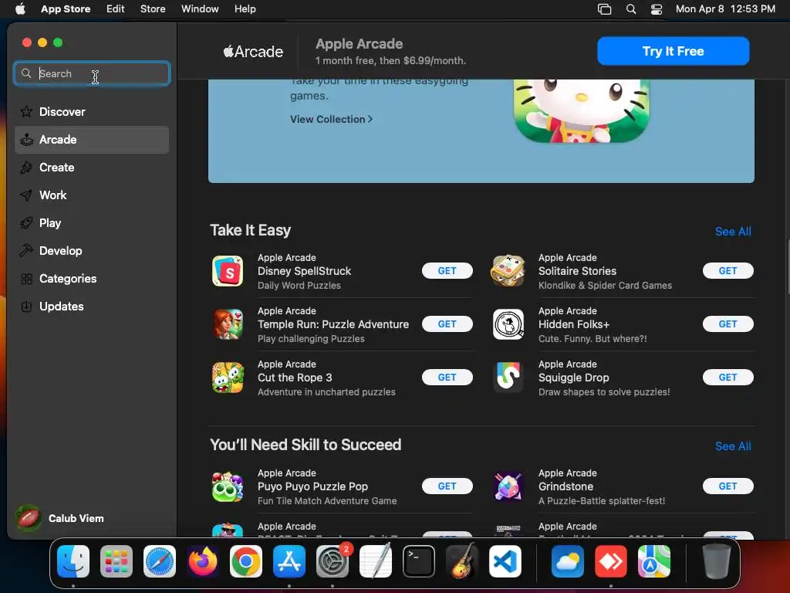Click the App Store Dock icon
This screenshot has width=790, height=593.
289,561
